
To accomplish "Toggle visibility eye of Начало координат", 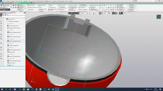I will click(x=1, y=21).
